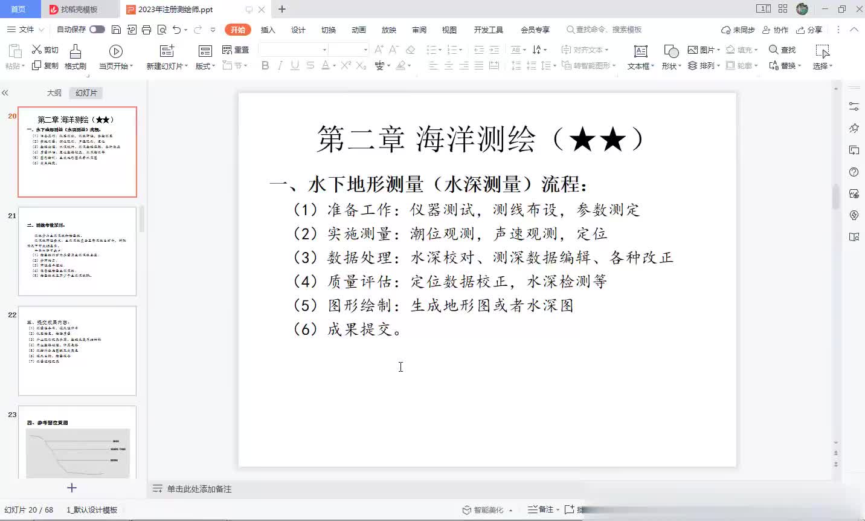Expand the font name dropdown box
The height and width of the screenshot is (521, 865).
click(x=324, y=50)
